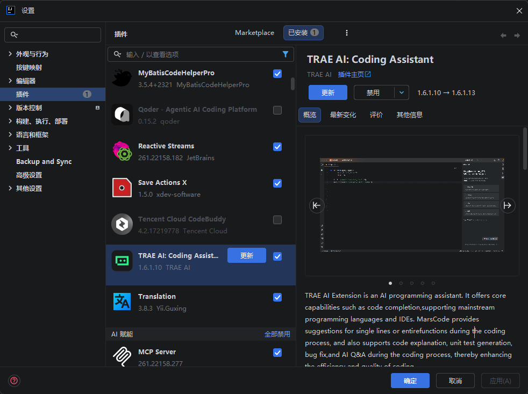Click the IntelliJ logo in title bar

pyautogui.click(x=11, y=10)
